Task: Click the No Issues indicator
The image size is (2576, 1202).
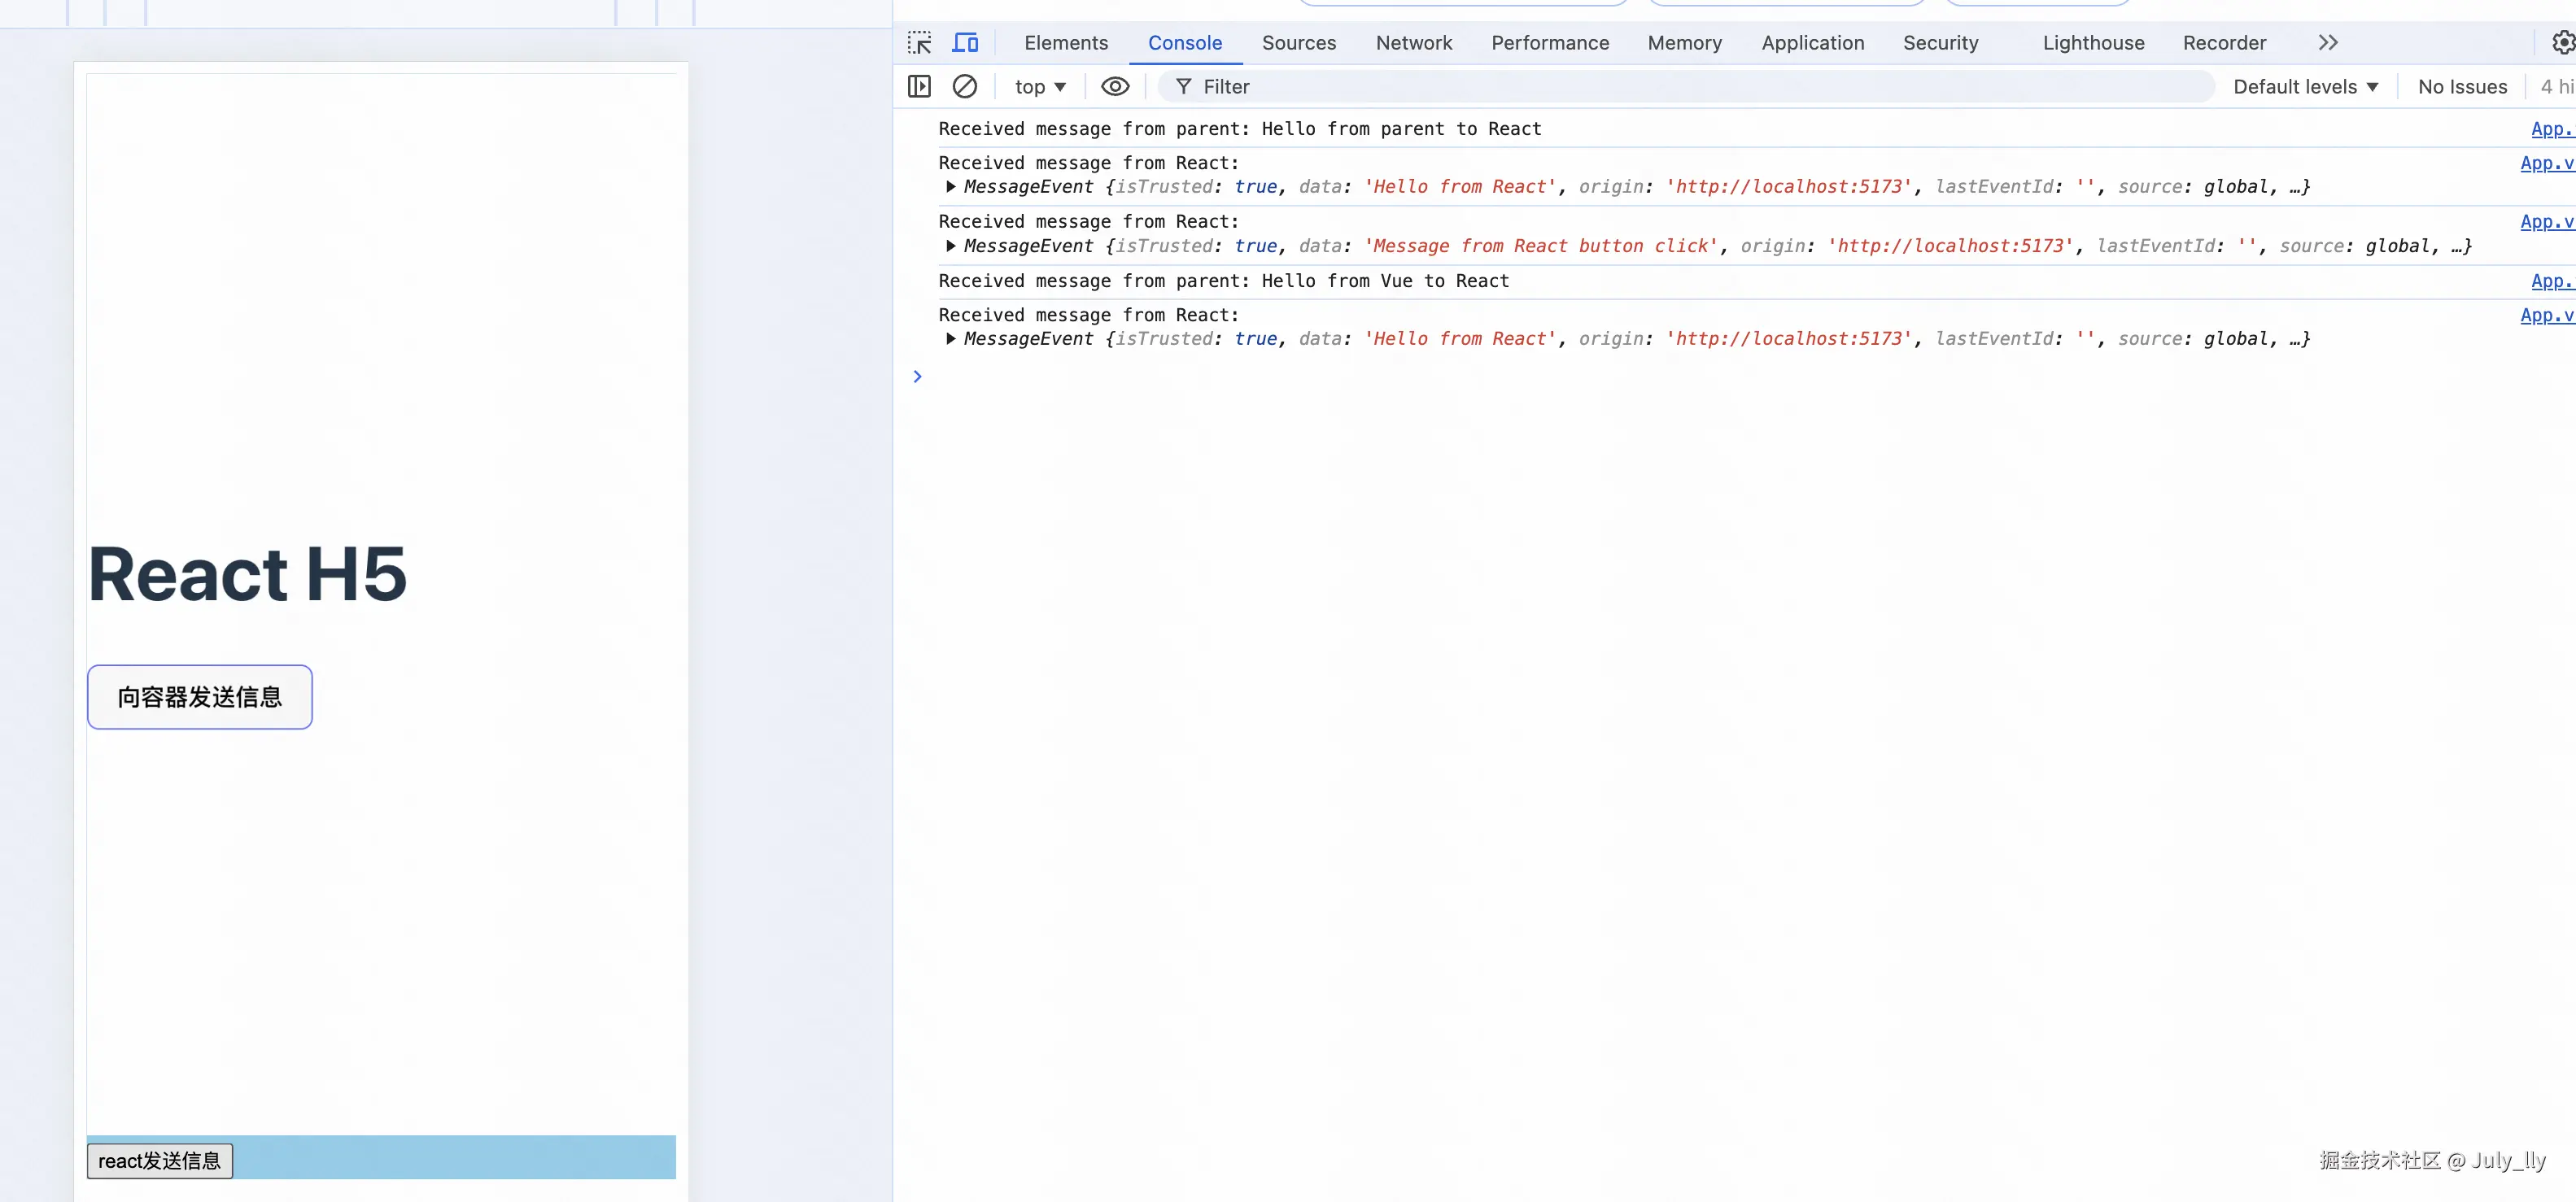Action: click(2462, 87)
